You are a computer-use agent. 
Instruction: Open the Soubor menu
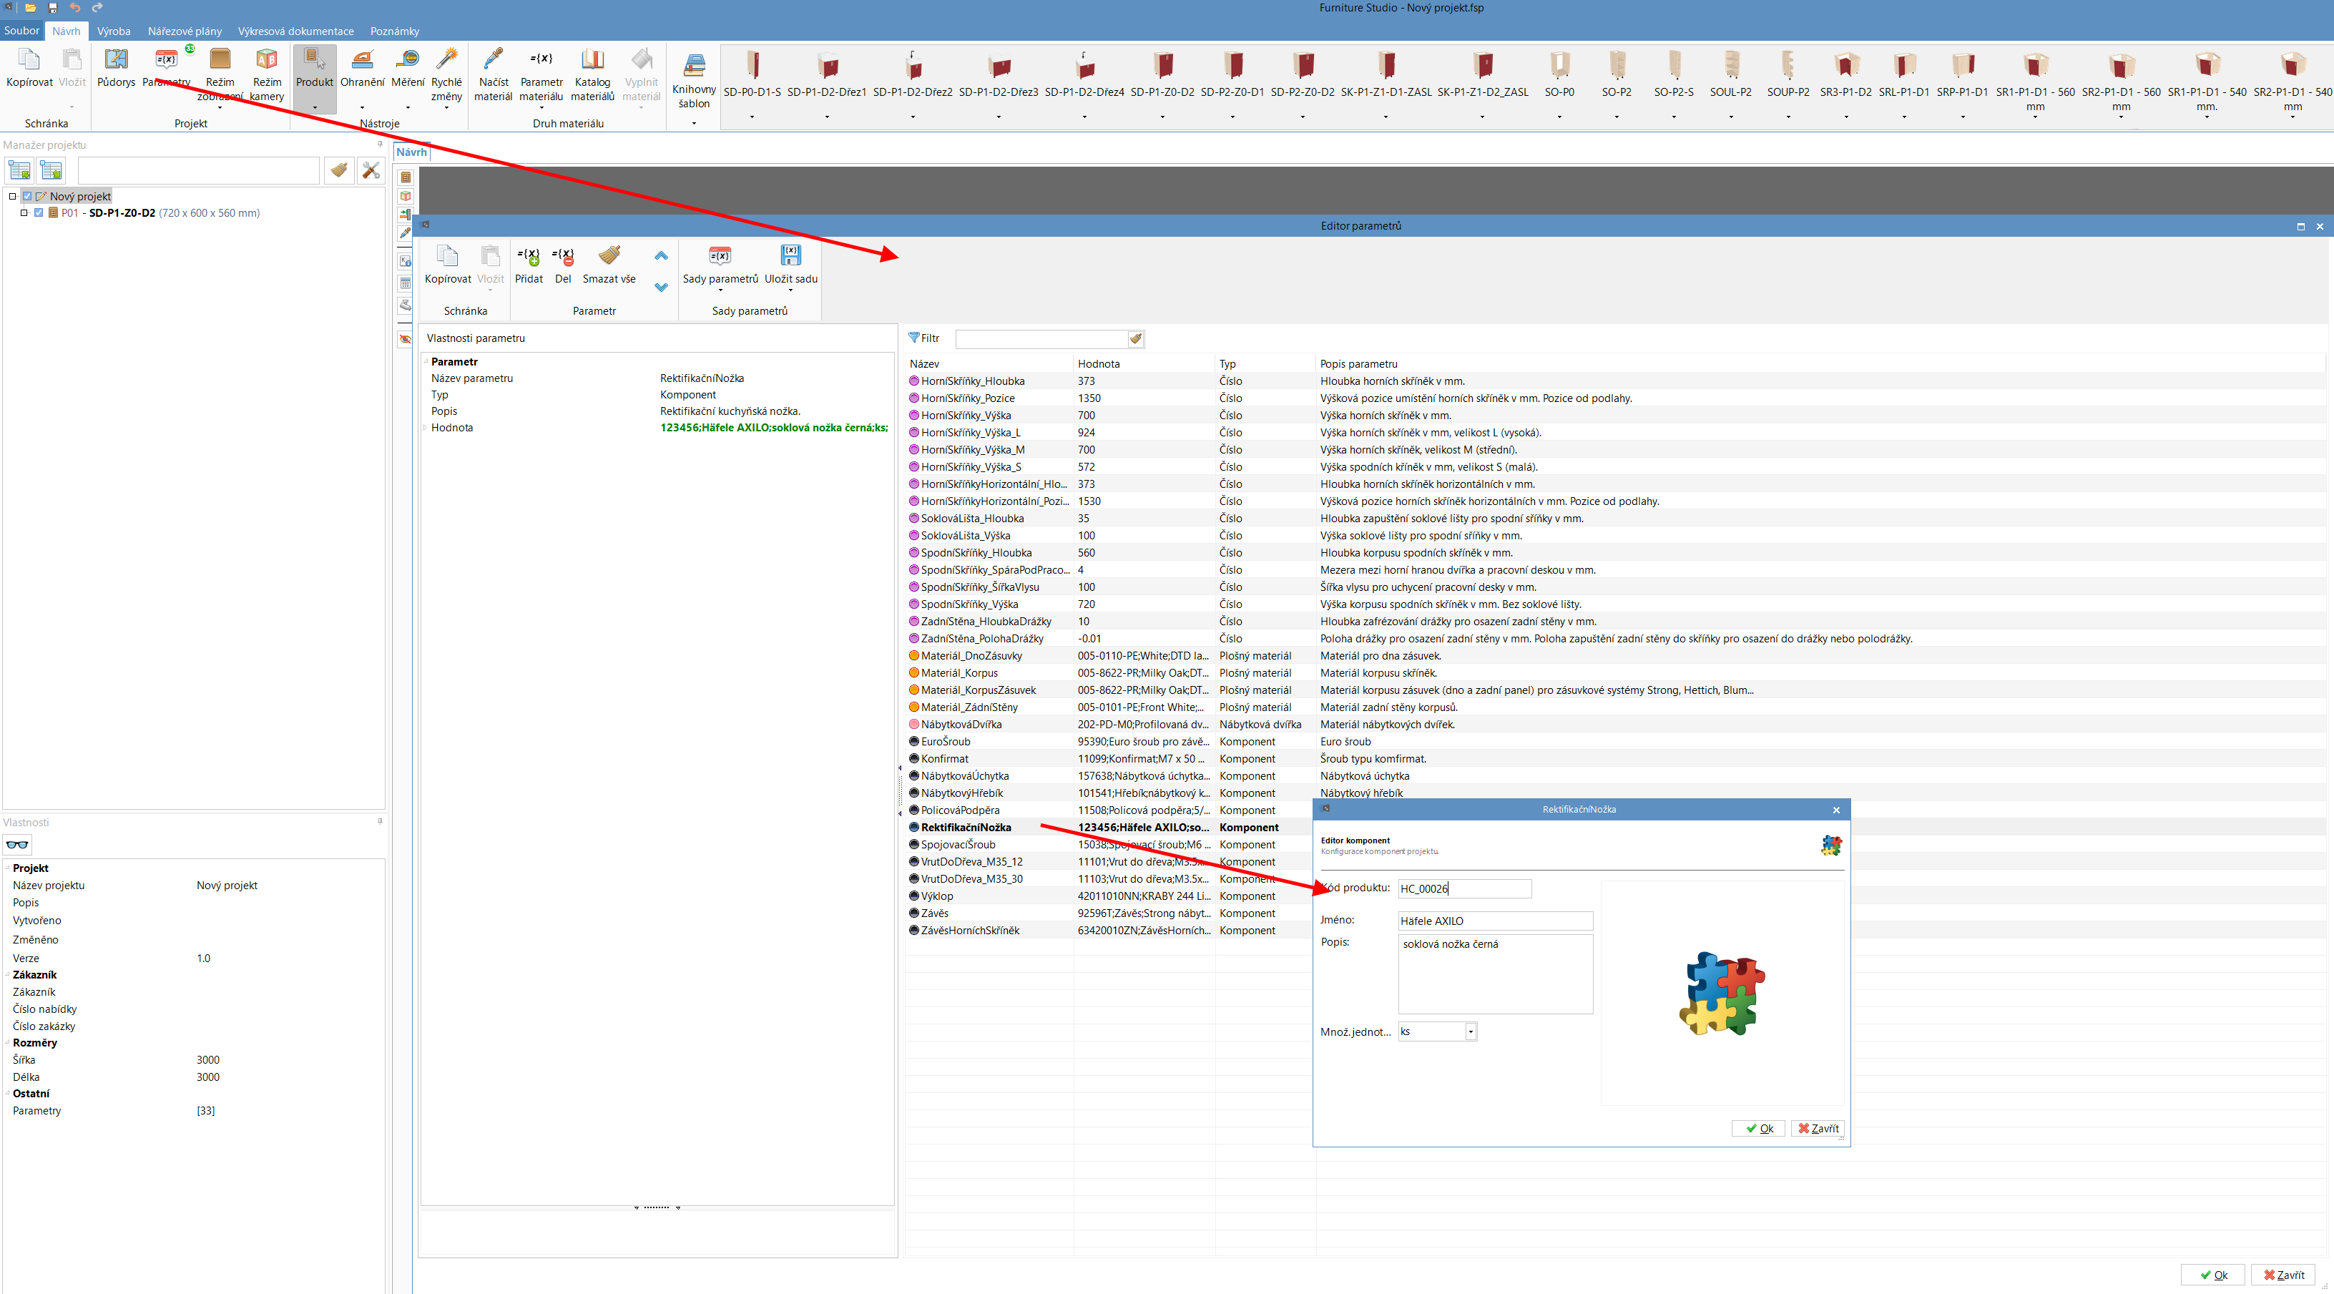point(21,31)
